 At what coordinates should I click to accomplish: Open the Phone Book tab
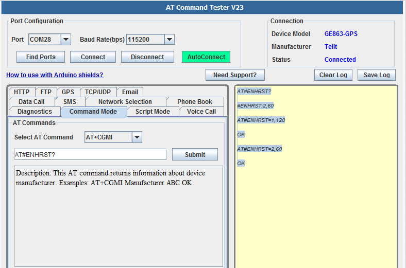tap(195, 102)
